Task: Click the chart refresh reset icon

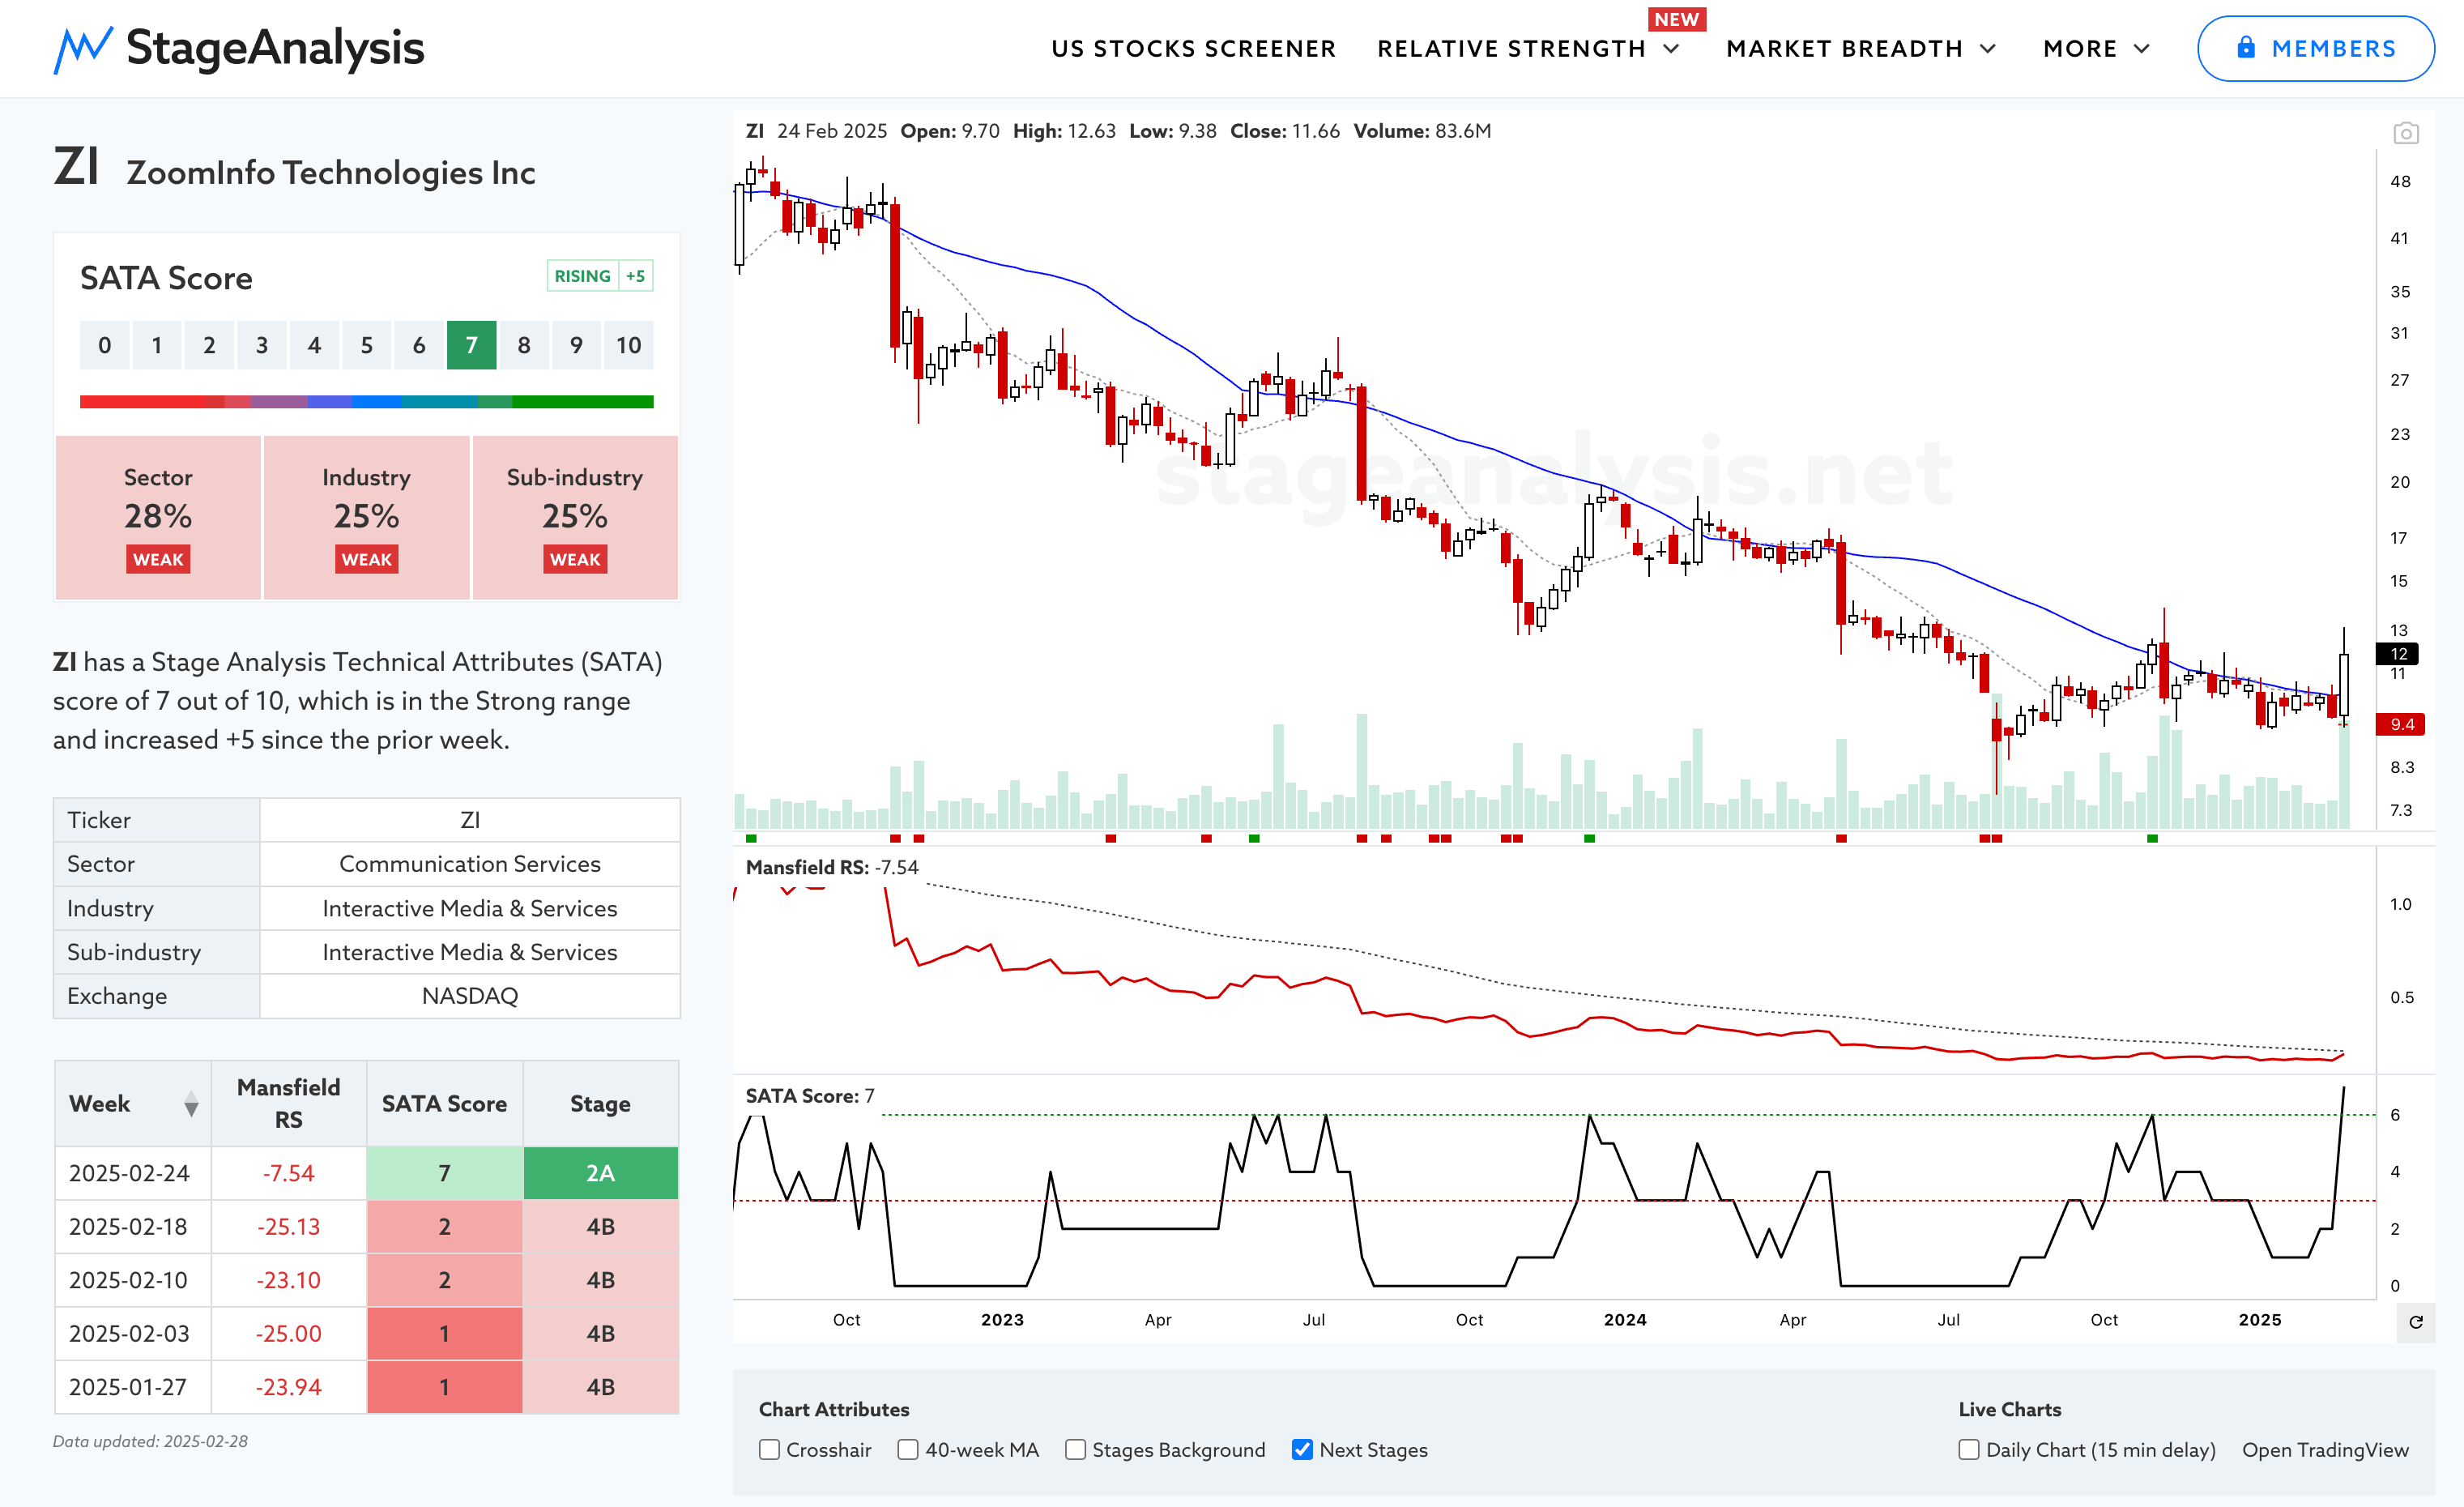Action: click(x=2415, y=1322)
